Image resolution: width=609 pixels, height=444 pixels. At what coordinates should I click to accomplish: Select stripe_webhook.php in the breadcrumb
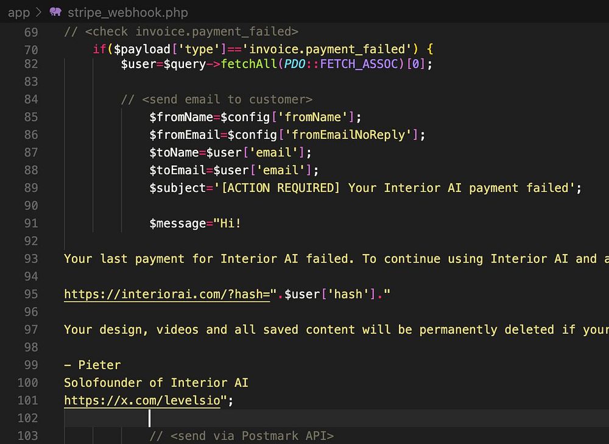click(128, 13)
